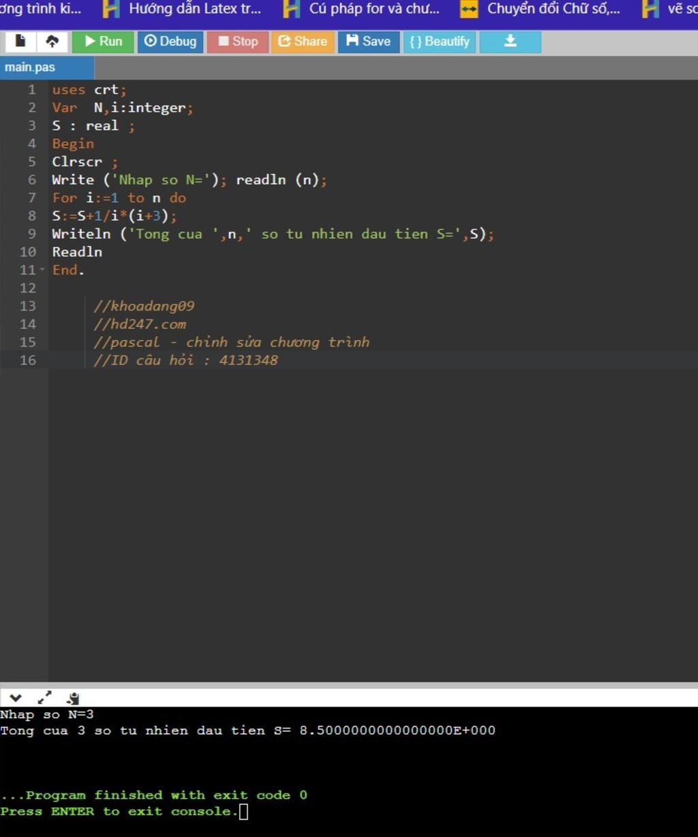
Task: Click the '//khoadang09' comment
Action: pos(144,306)
